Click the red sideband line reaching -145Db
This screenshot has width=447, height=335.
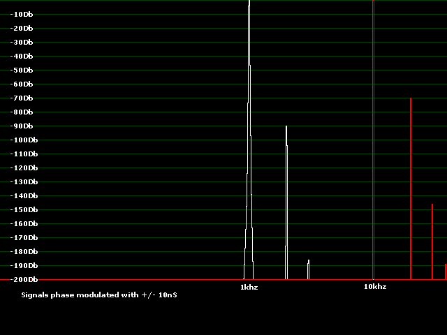(432, 241)
